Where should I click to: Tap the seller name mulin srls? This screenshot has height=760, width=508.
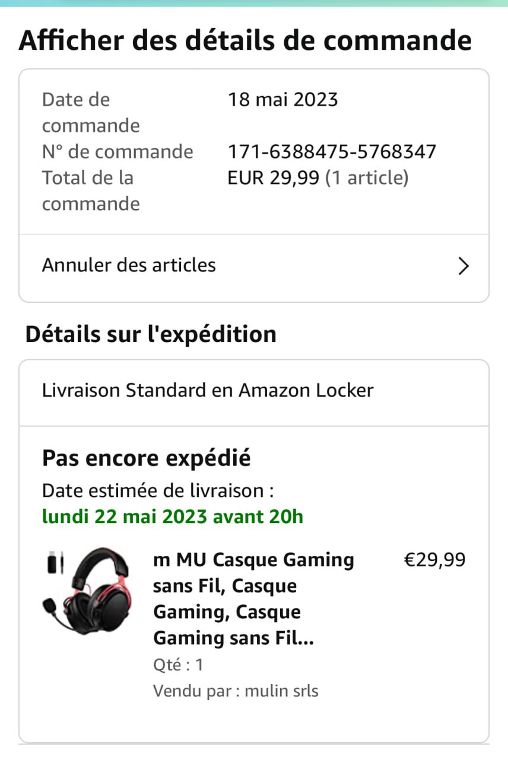click(281, 691)
